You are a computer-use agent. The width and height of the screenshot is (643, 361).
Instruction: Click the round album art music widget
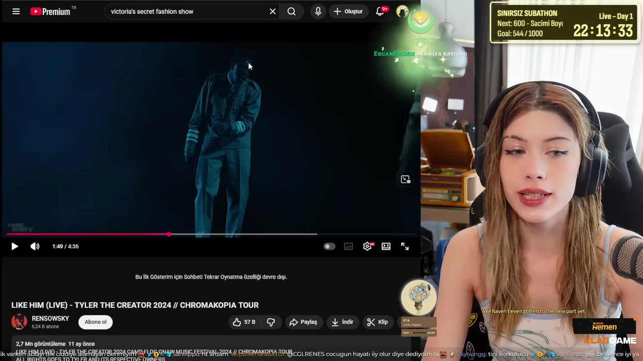pyautogui.click(x=418, y=297)
